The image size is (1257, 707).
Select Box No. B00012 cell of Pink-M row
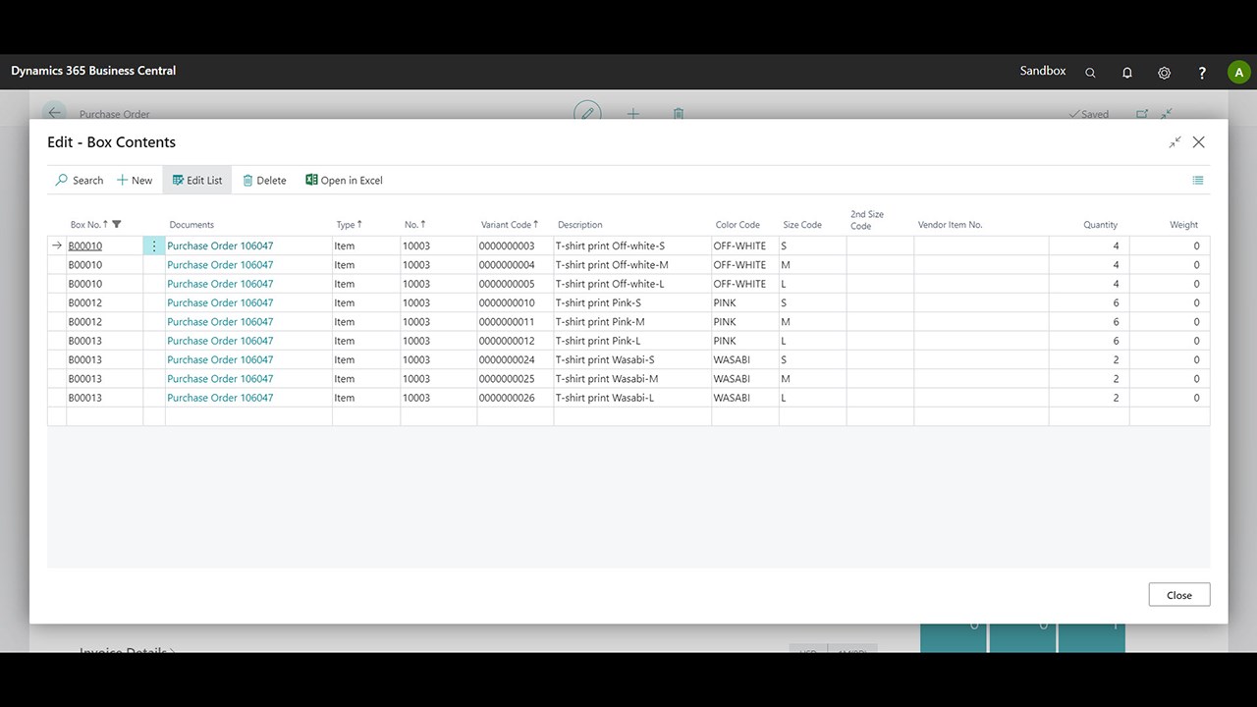click(105, 322)
